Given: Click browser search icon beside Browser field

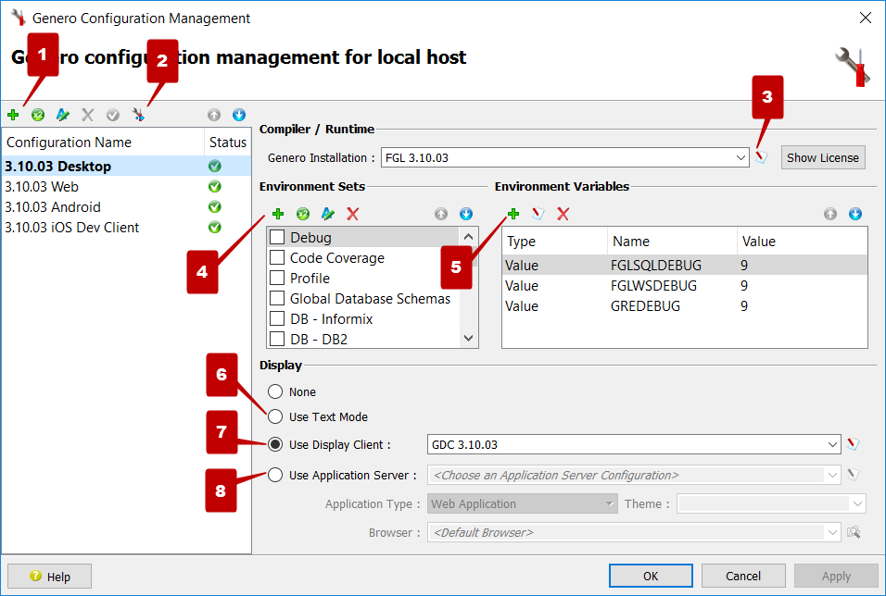Looking at the screenshot, I should tap(854, 532).
